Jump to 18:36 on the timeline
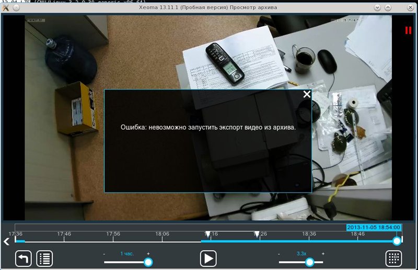The height and width of the screenshot is (270, 418). [309, 234]
